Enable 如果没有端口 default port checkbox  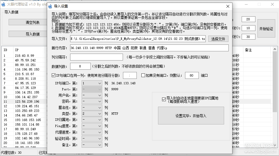pyautogui.click(x=143, y=75)
